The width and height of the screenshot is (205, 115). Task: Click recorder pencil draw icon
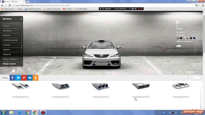tap(135, 9)
